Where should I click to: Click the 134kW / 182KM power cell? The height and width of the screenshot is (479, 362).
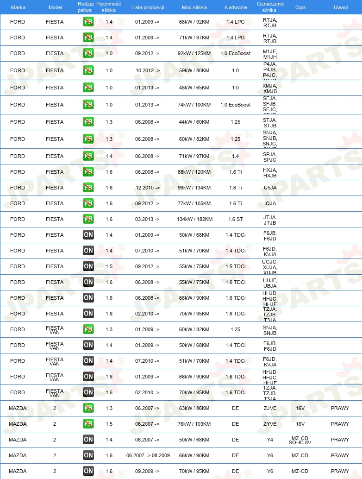click(194, 219)
